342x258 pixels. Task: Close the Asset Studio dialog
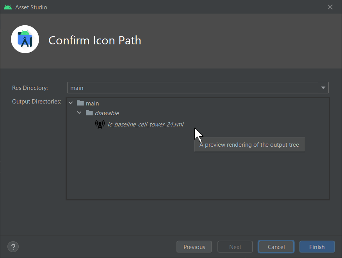[330, 7]
